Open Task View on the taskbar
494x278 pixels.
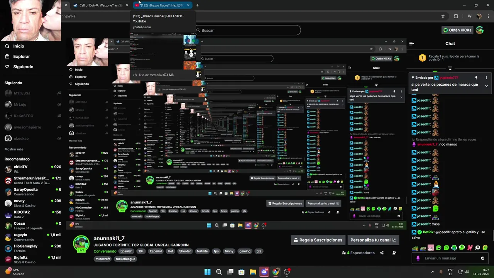tap(230, 272)
